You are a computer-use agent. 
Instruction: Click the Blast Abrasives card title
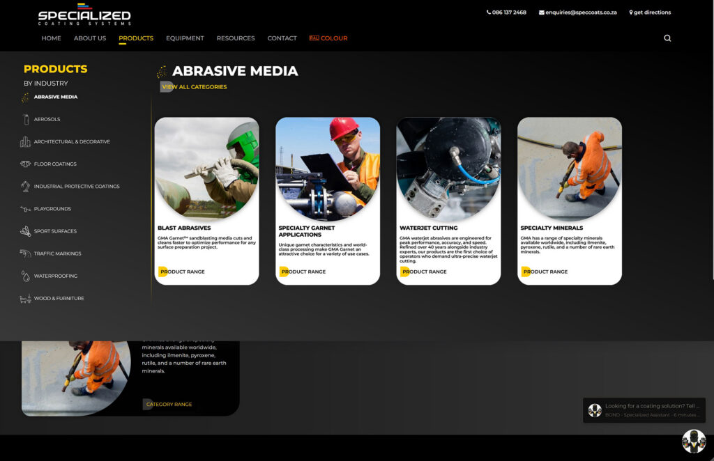tap(184, 228)
